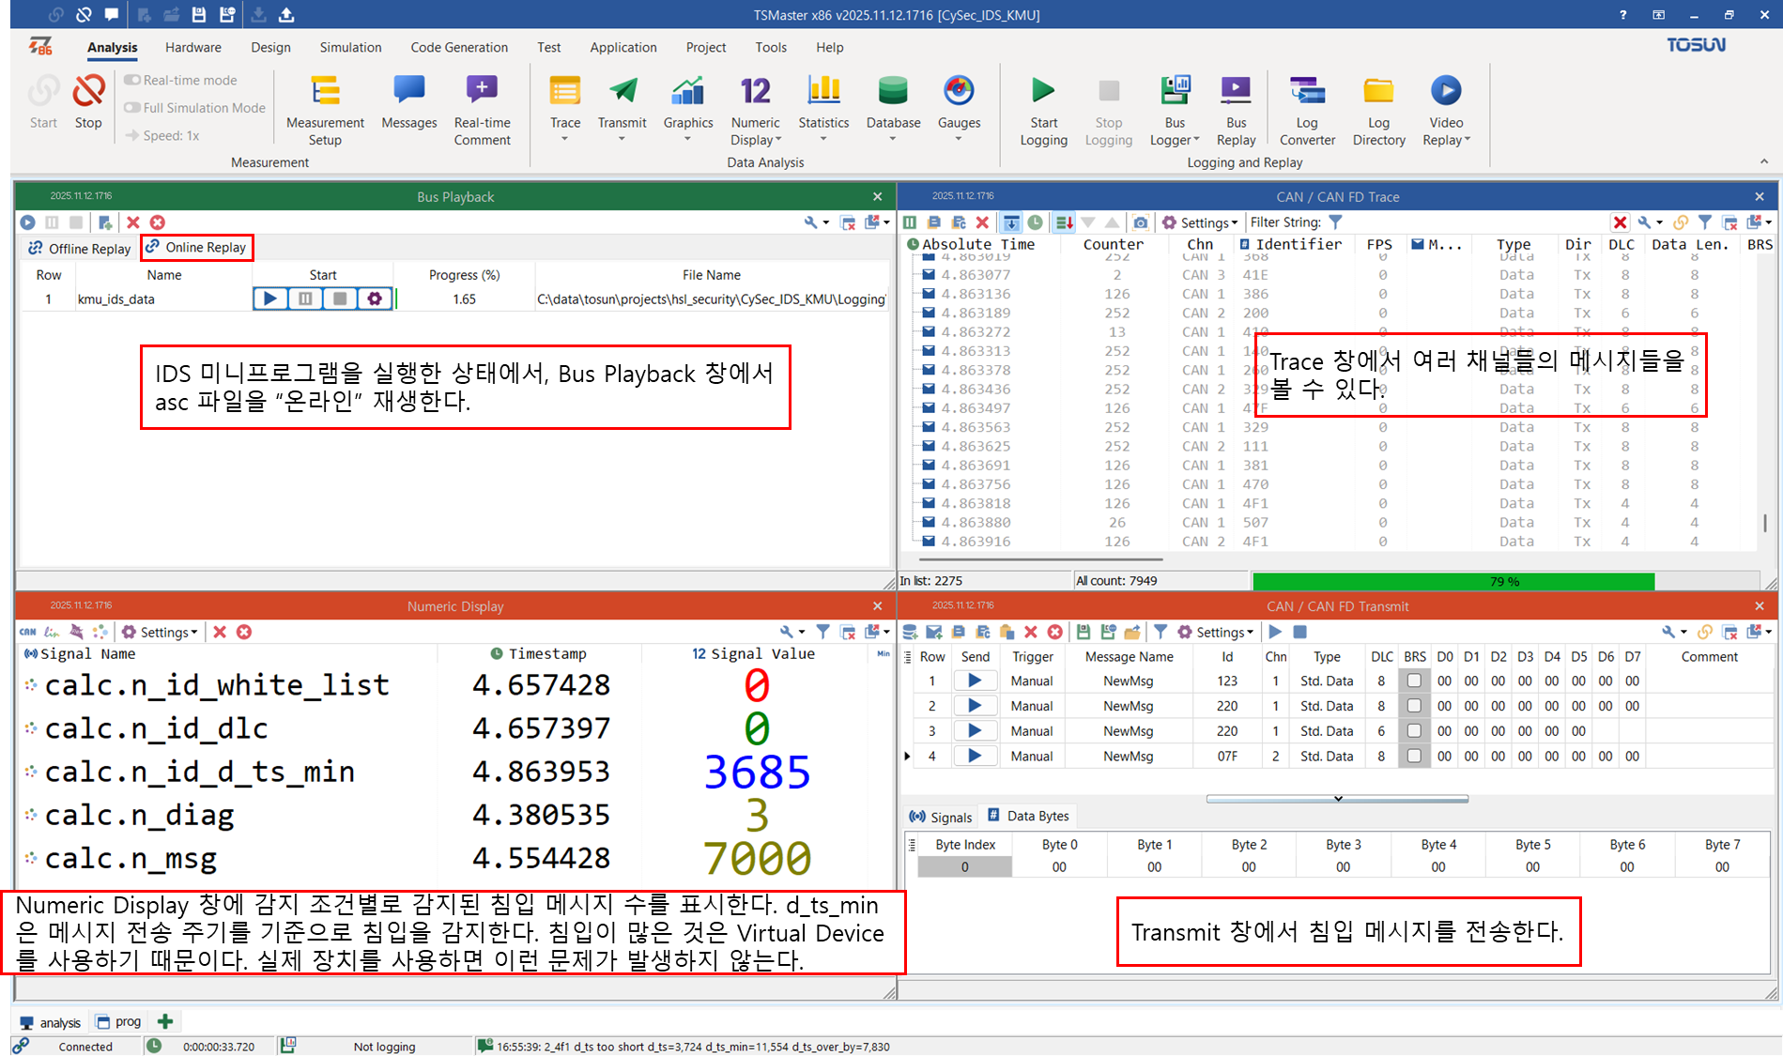1783x1056 pixels.
Task: Toggle the pause icon in CAN Trace toolbar
Action: [910, 222]
